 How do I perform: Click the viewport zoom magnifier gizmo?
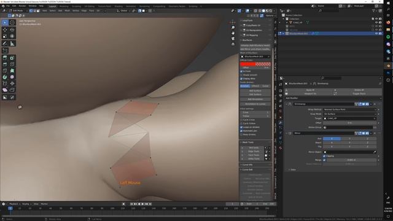point(233,27)
